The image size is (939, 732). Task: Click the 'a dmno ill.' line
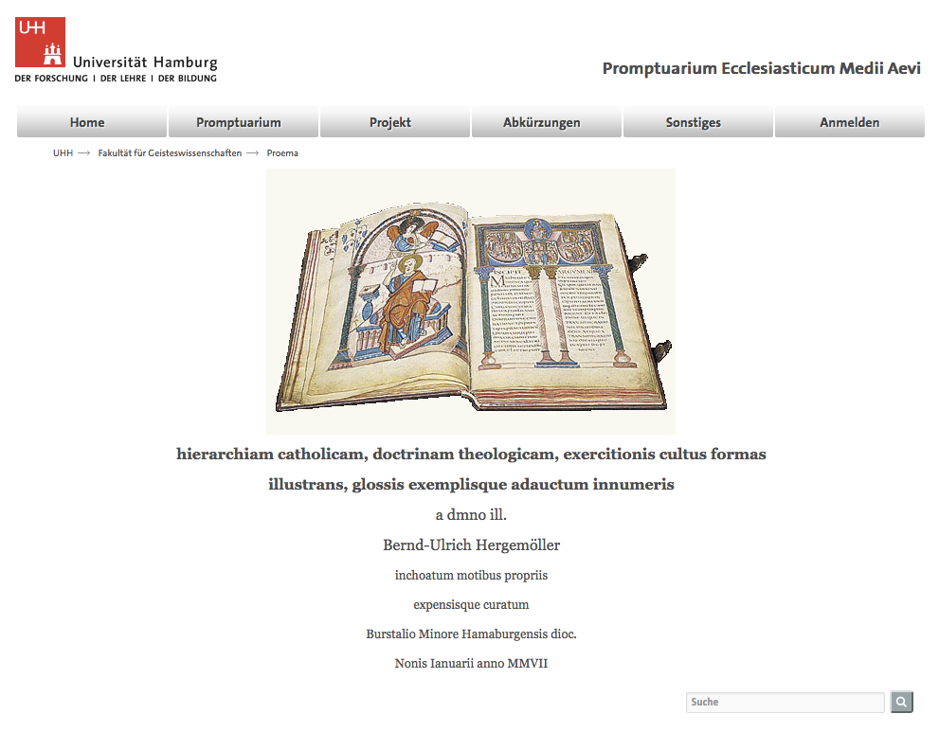pyautogui.click(x=471, y=515)
